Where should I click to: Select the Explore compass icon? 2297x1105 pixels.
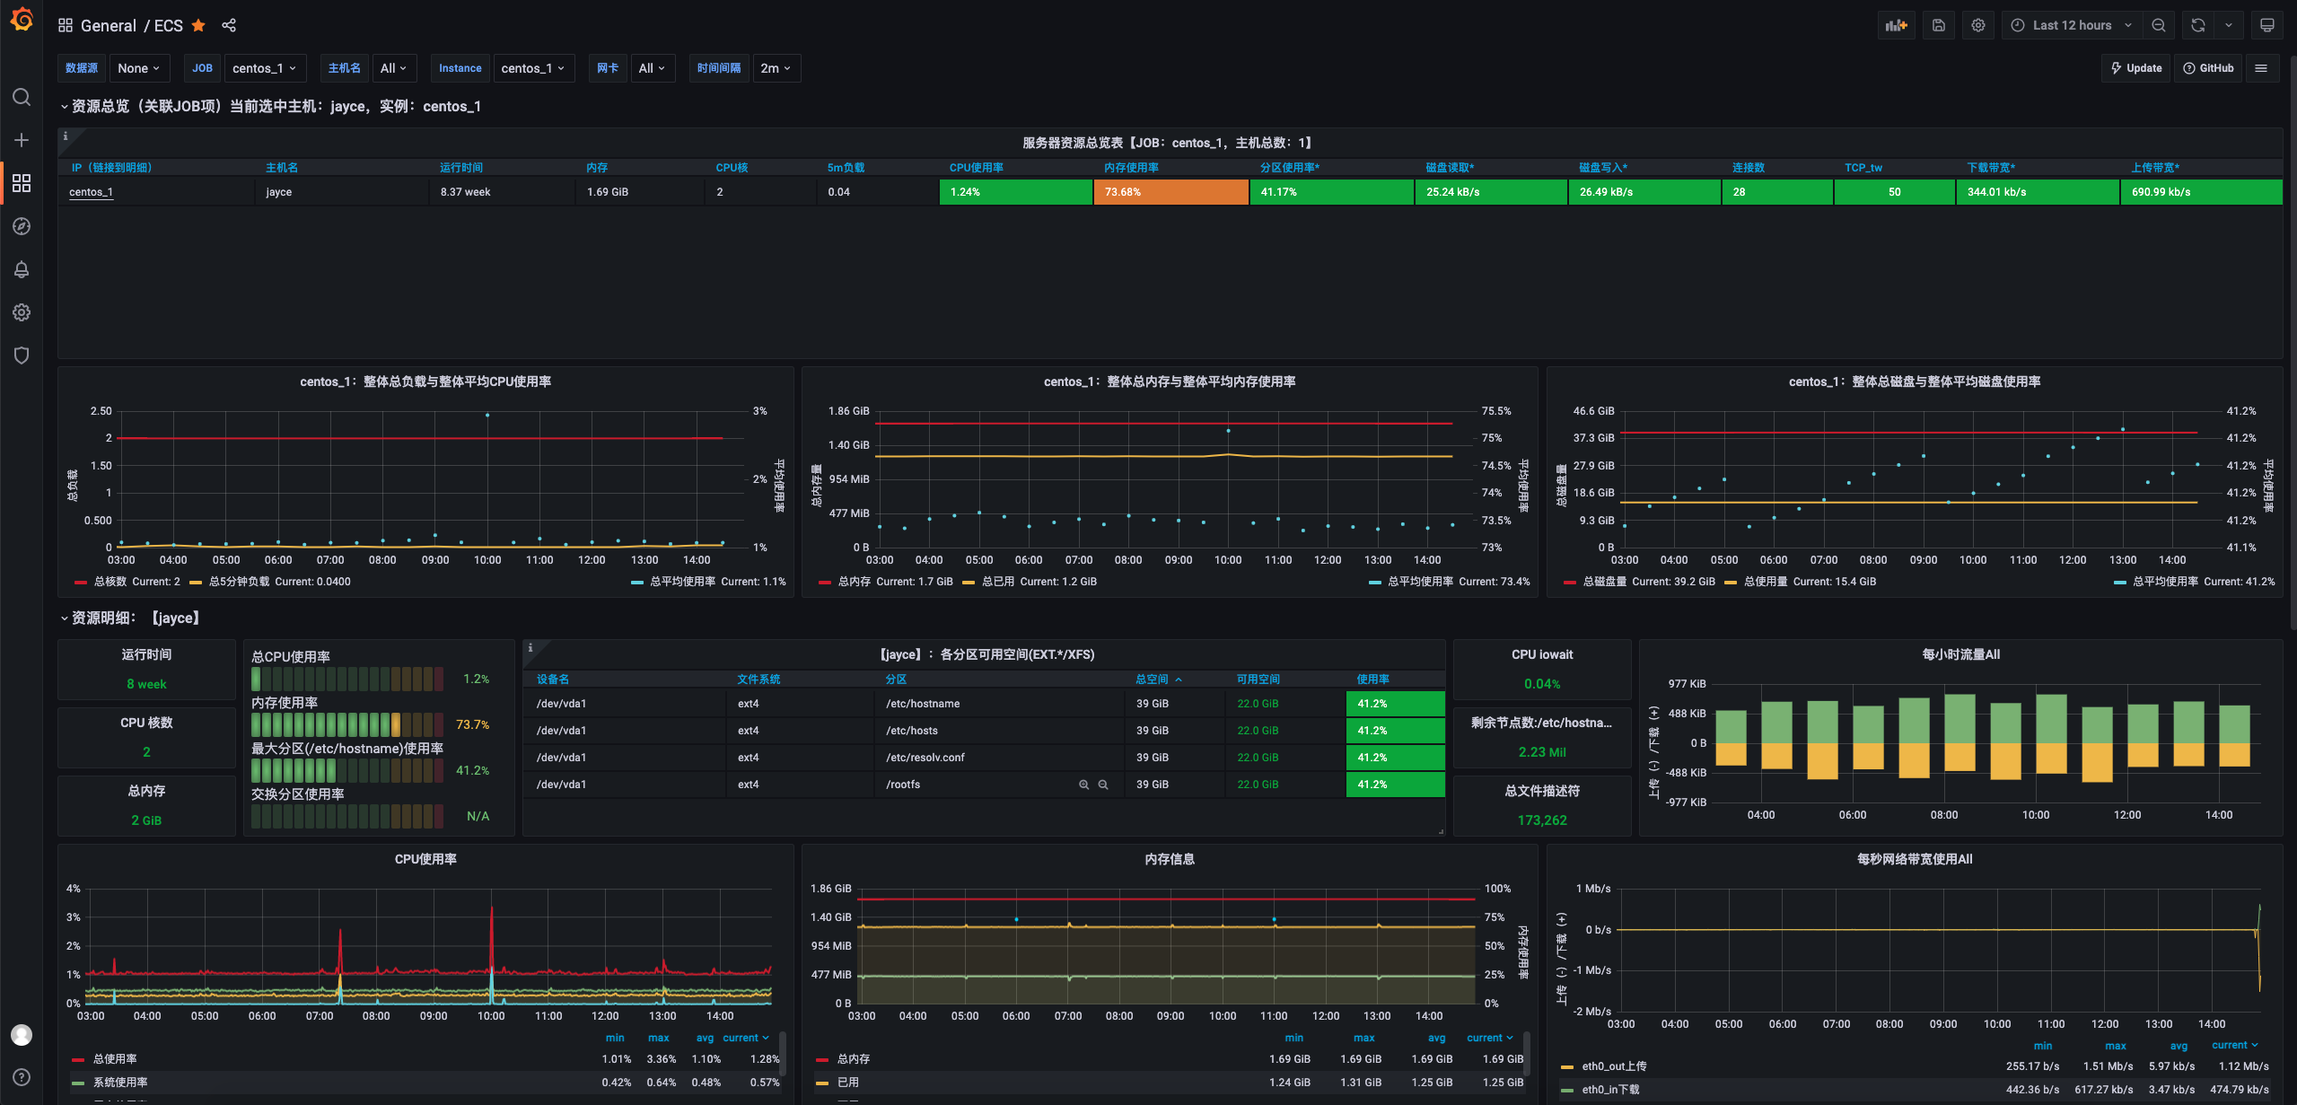coord(22,226)
